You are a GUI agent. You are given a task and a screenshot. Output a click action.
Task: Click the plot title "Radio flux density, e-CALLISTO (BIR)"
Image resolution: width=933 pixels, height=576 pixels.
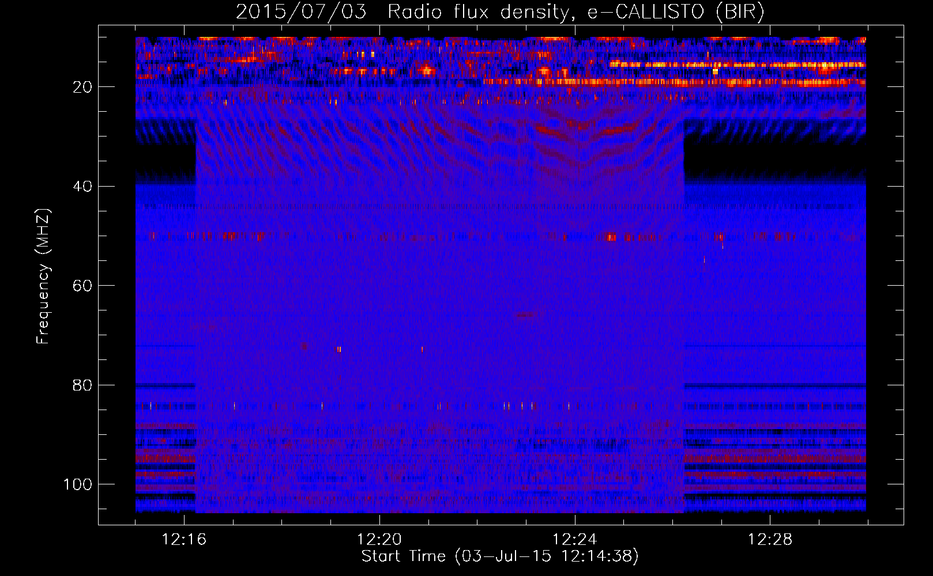coord(575,12)
